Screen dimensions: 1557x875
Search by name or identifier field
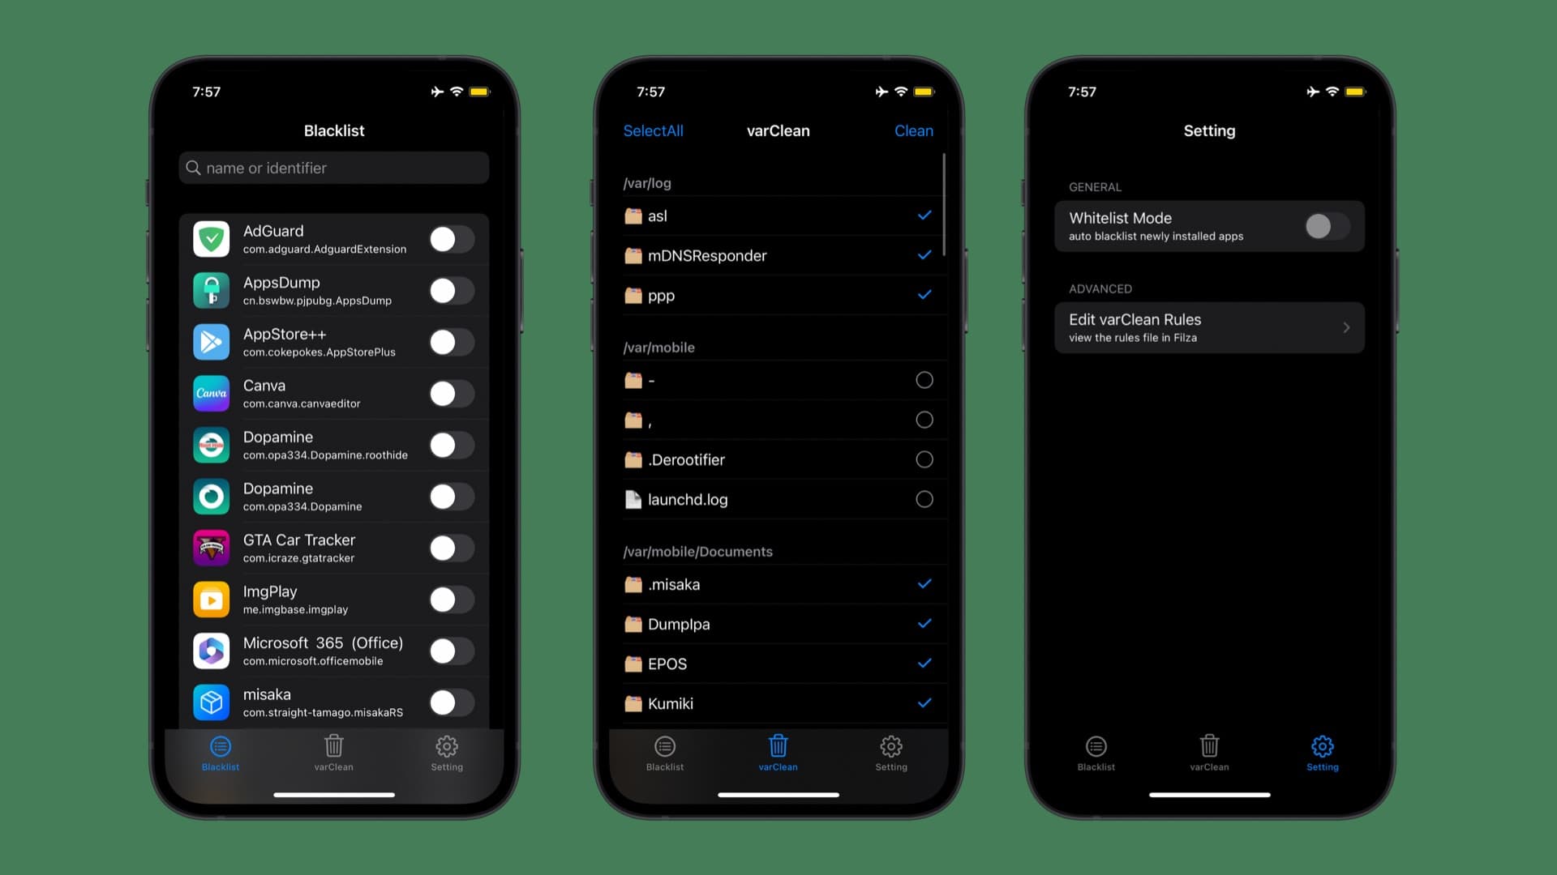click(x=333, y=168)
